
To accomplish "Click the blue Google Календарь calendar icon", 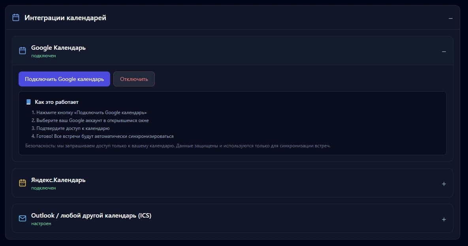I will [23, 51].
